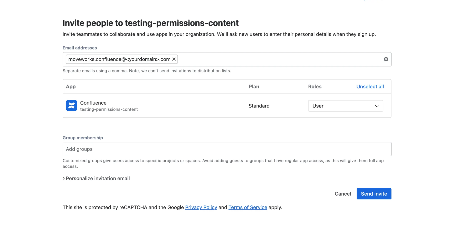452x241 pixels.
Task: Click the Unselect all link
Action: pyautogui.click(x=370, y=87)
